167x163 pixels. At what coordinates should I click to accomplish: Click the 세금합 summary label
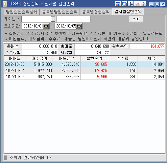(66, 52)
